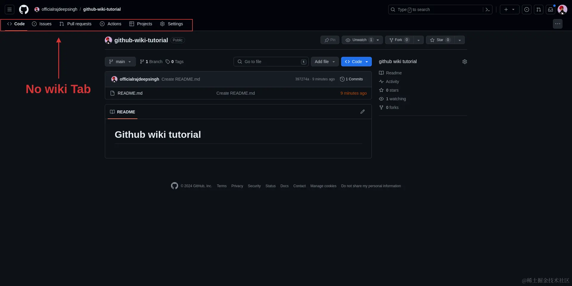The image size is (572, 286).
Task: Open the Add file dropdown
Action: click(325, 62)
